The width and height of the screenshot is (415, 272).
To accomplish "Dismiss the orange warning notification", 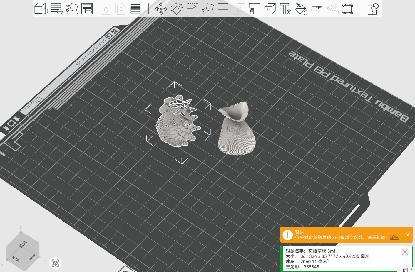I will click(x=408, y=235).
